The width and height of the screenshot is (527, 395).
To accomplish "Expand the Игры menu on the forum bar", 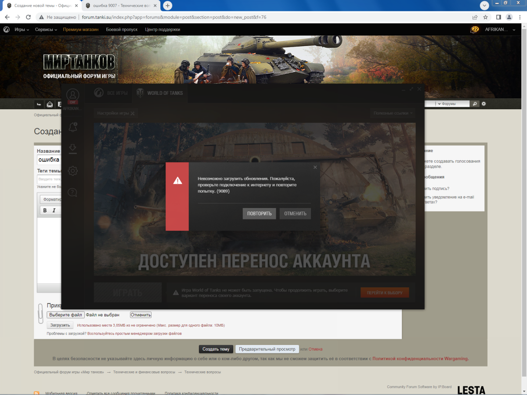I will 22,29.
